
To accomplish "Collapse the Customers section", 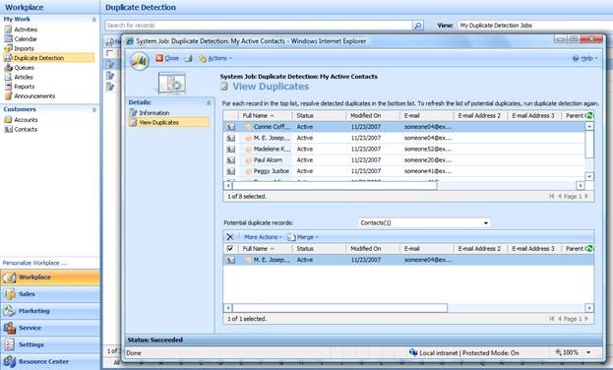I will point(93,109).
